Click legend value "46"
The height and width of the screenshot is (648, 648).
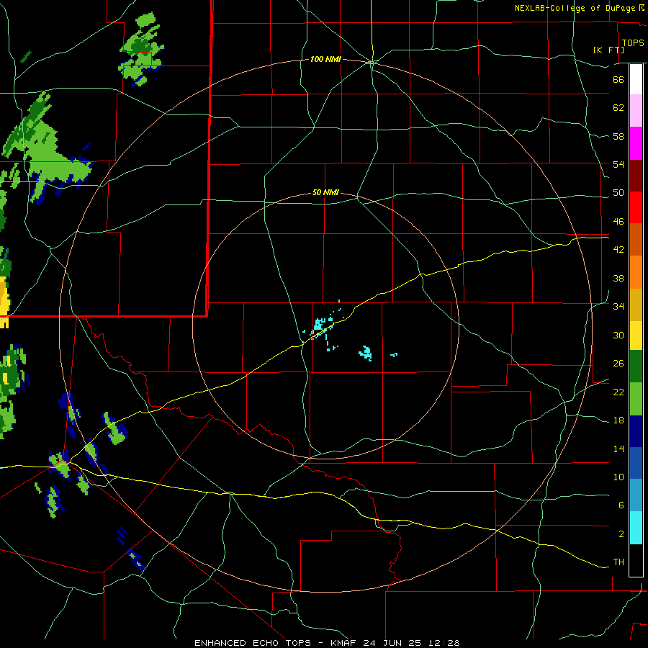coord(618,222)
